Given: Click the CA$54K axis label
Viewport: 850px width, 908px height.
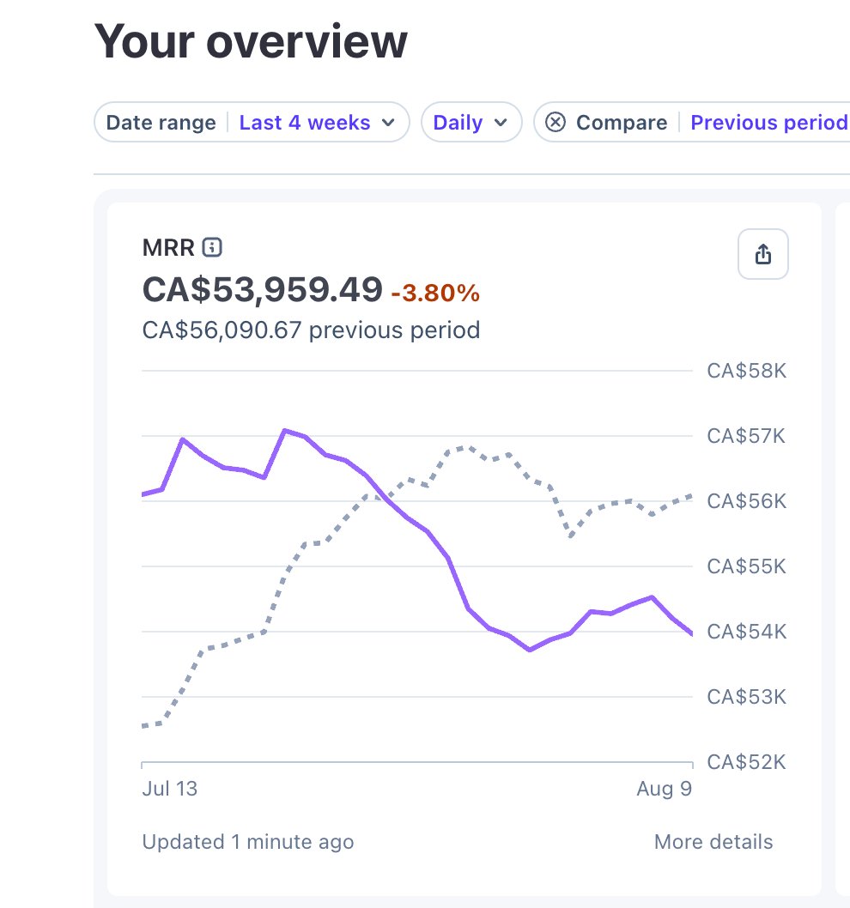Looking at the screenshot, I should pyautogui.click(x=746, y=631).
